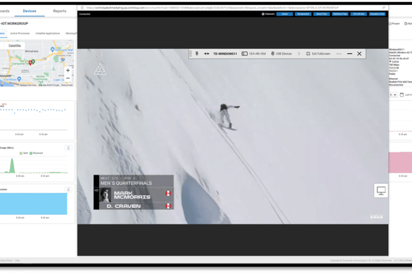The height and width of the screenshot is (273, 412).
Task: Open the Installed Applications tab
Action: click(48, 33)
